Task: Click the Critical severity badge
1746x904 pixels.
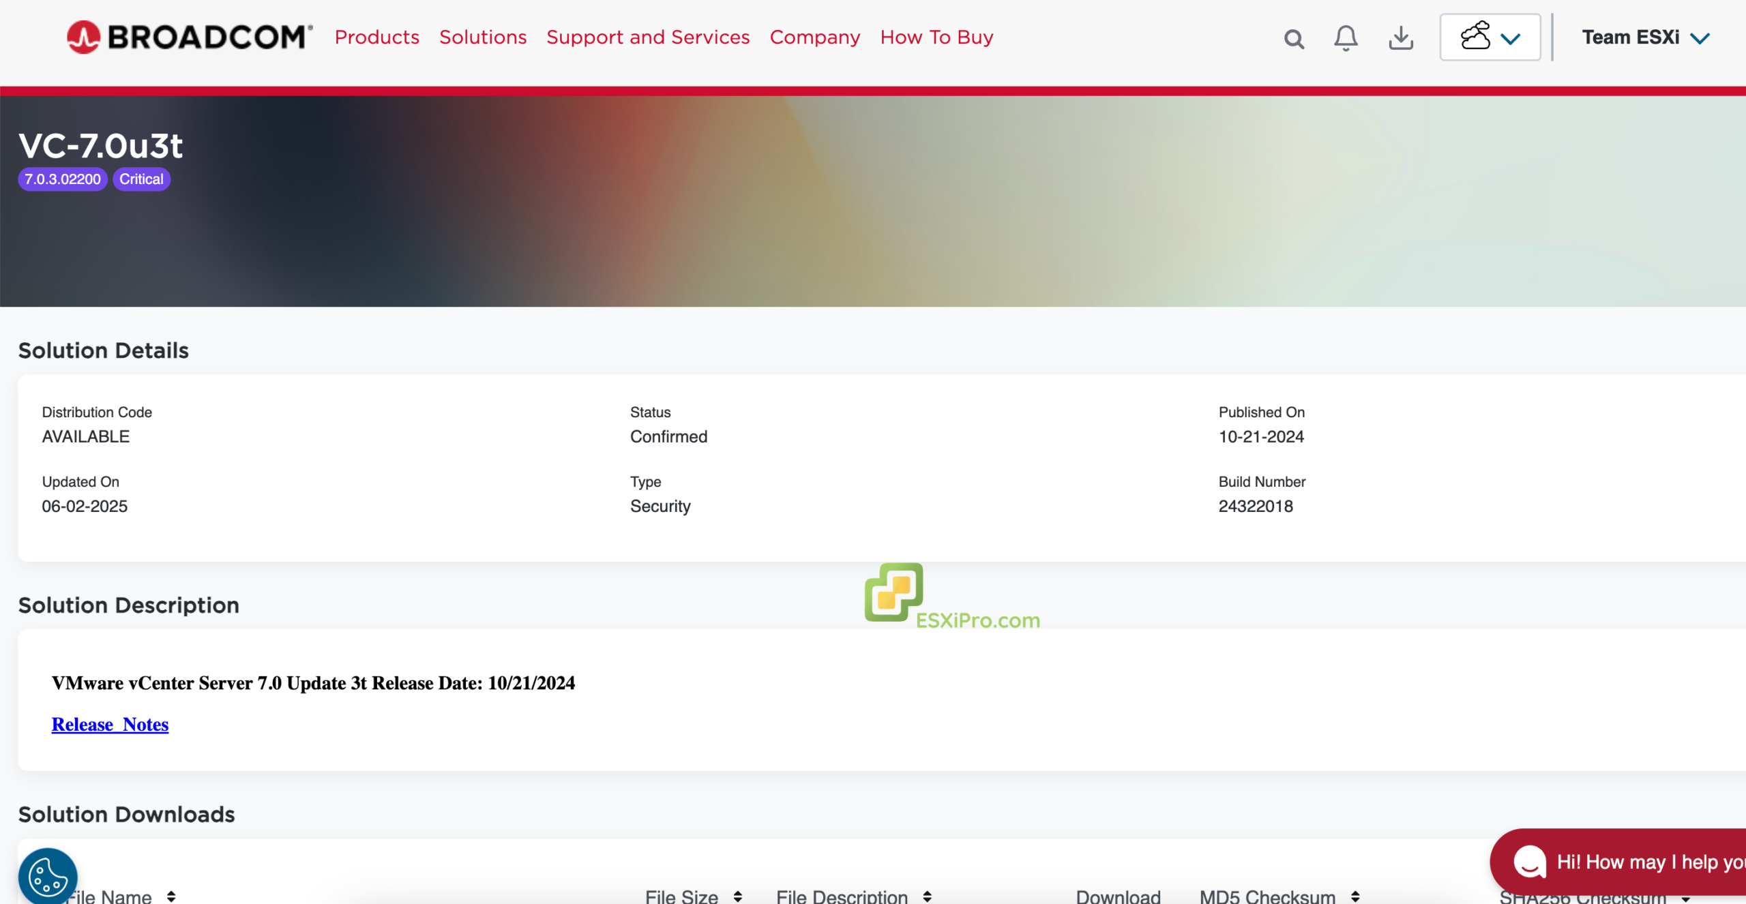Action: click(141, 179)
